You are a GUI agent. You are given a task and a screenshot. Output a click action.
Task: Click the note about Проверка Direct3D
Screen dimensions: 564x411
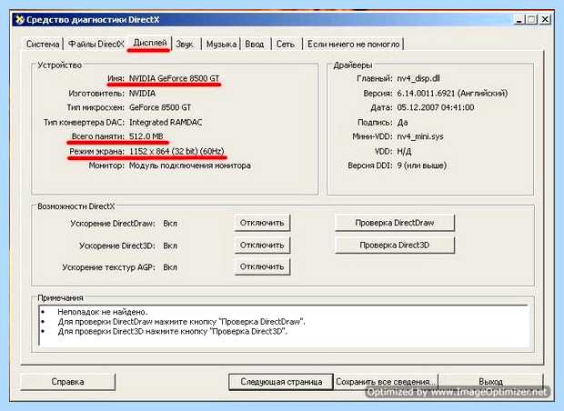coord(173,331)
